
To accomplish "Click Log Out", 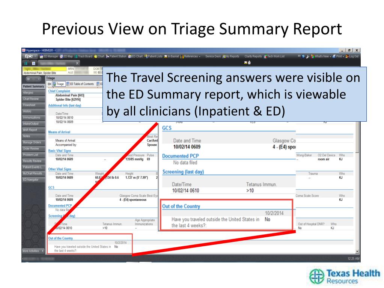I will (352, 56).
